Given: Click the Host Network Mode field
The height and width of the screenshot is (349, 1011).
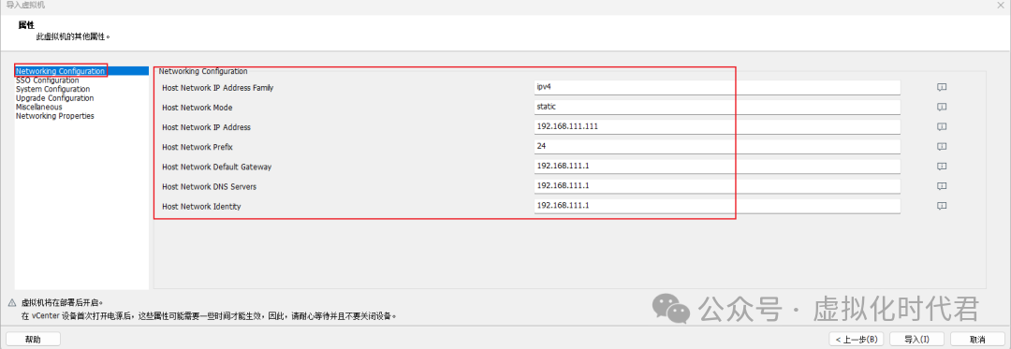Looking at the screenshot, I should point(716,107).
